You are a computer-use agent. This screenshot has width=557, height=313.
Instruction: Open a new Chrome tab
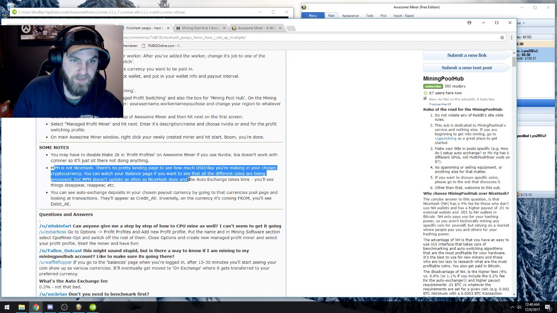[x=291, y=28]
